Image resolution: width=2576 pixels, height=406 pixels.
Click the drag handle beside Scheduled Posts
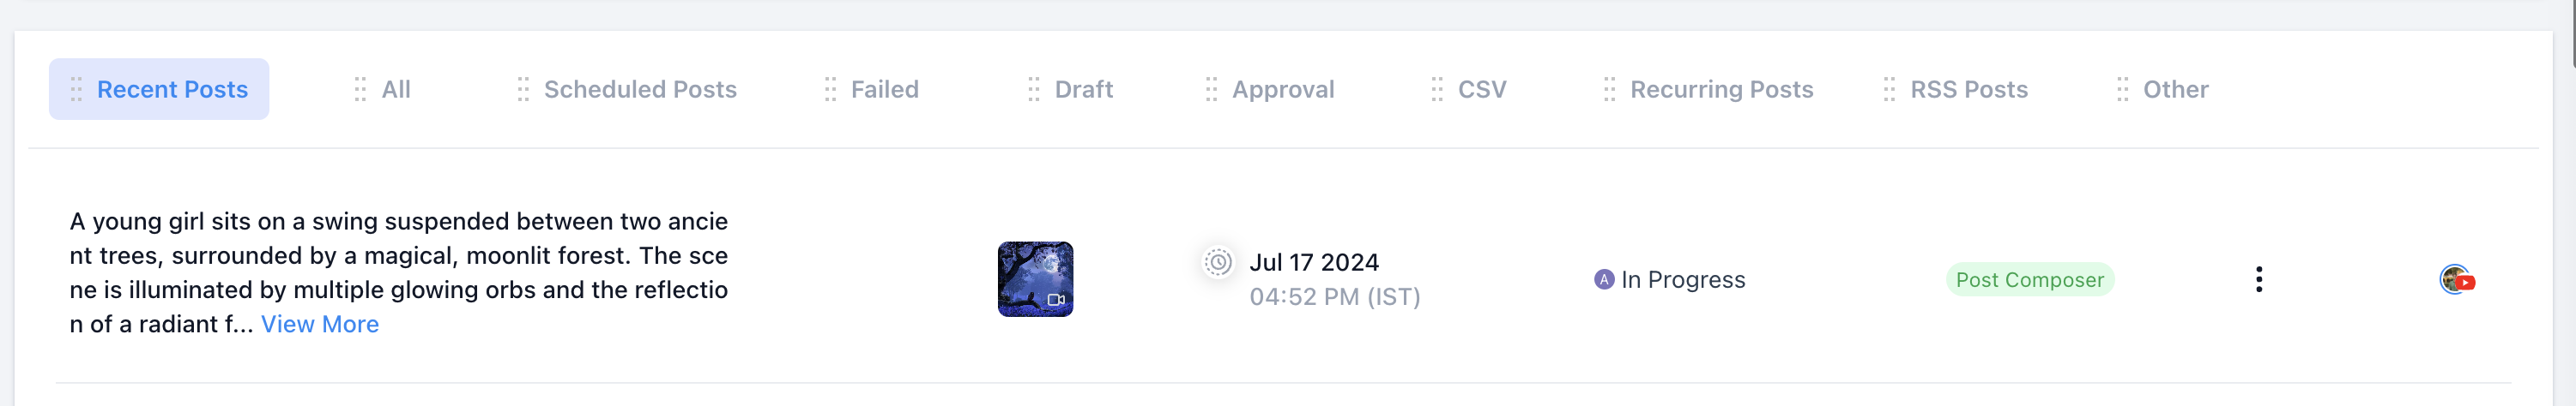[523, 90]
